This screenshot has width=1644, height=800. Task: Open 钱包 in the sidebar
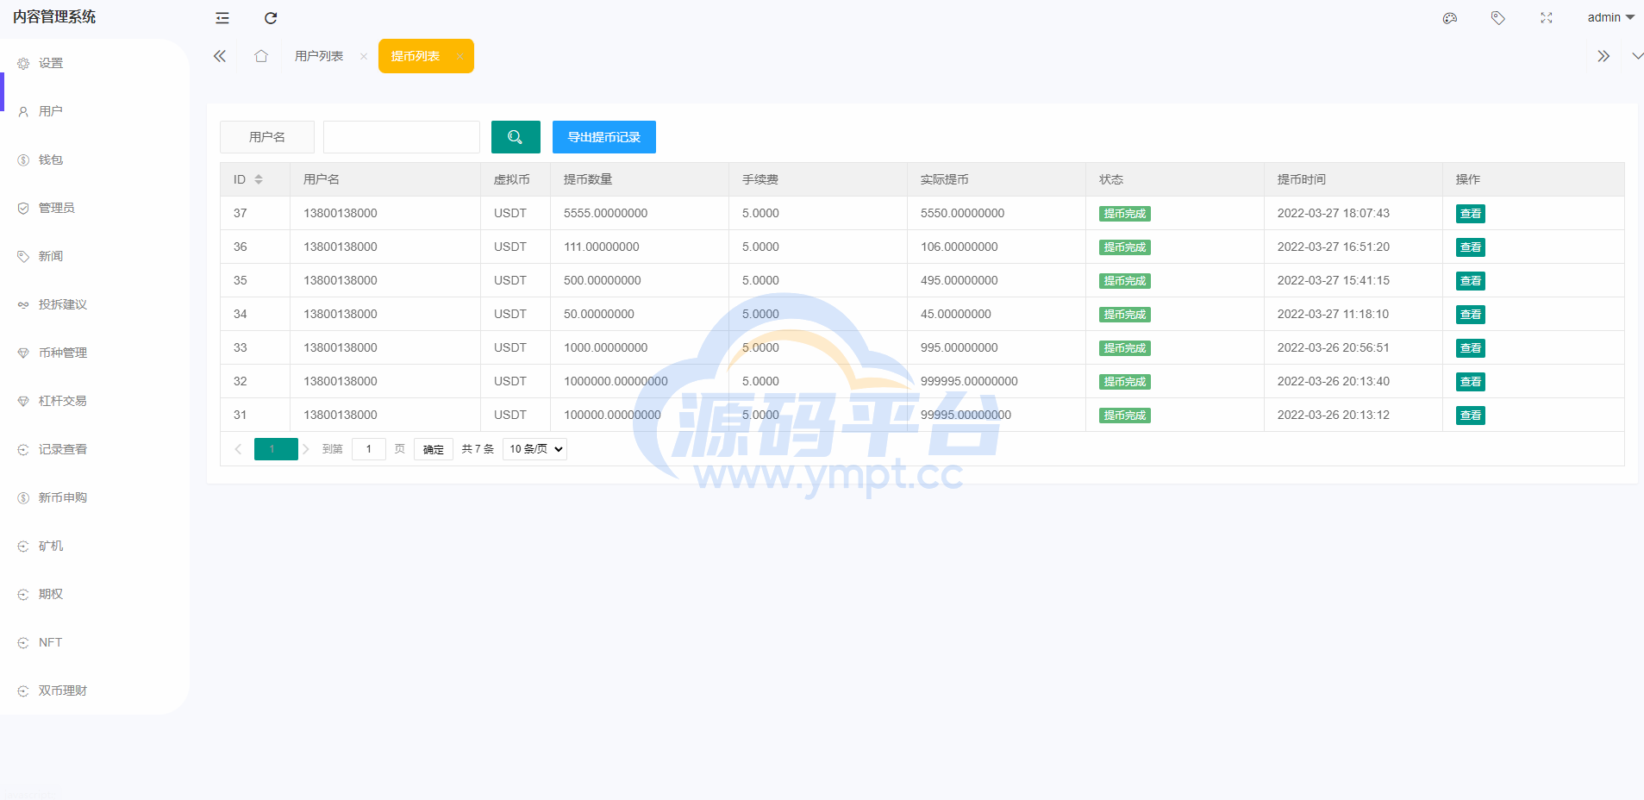click(95, 159)
